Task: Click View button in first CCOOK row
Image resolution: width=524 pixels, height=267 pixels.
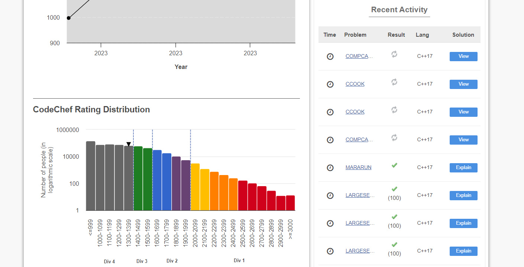Action: 463,84
